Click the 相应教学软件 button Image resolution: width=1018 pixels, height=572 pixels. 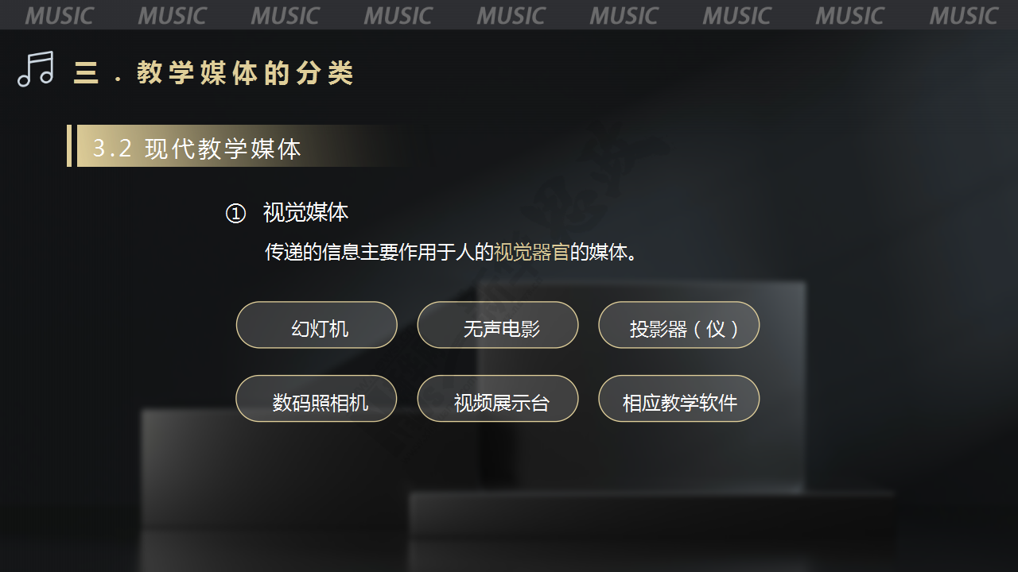pyautogui.click(x=679, y=399)
